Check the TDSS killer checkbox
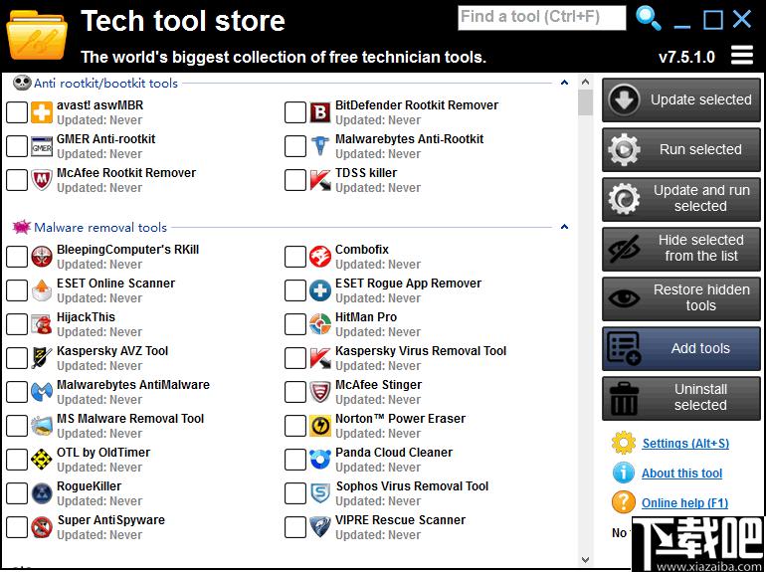 295,180
